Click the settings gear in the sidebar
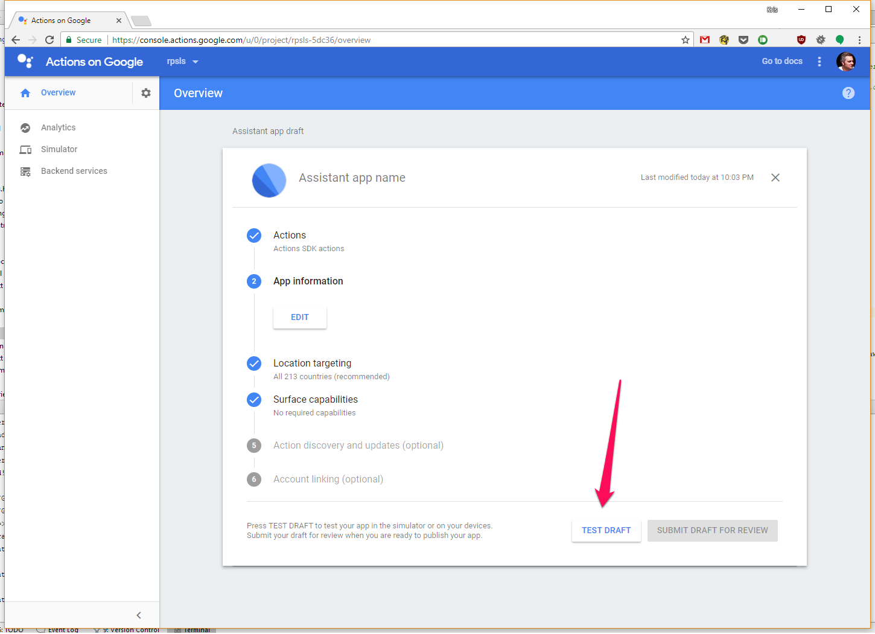 [146, 93]
